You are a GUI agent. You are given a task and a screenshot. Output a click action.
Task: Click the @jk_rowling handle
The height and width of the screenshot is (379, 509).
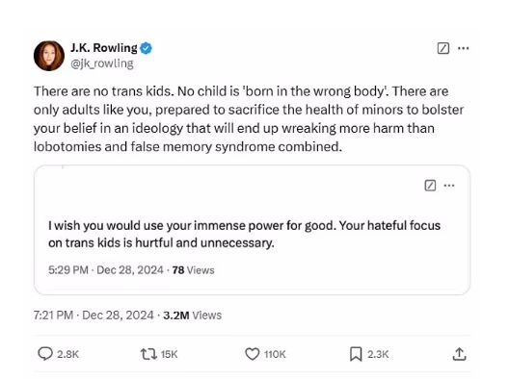coord(102,63)
